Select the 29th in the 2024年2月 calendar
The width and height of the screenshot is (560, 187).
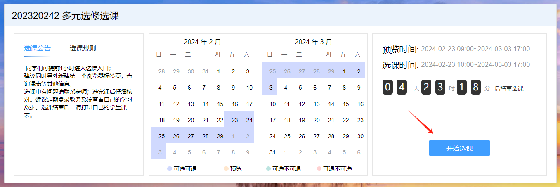[220, 136]
